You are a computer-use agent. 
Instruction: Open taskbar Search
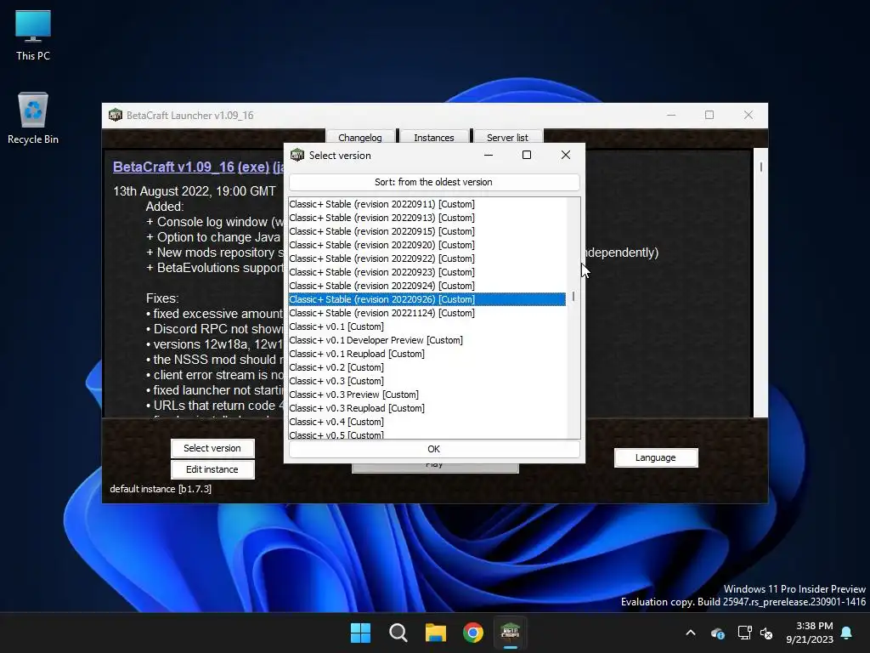(398, 633)
